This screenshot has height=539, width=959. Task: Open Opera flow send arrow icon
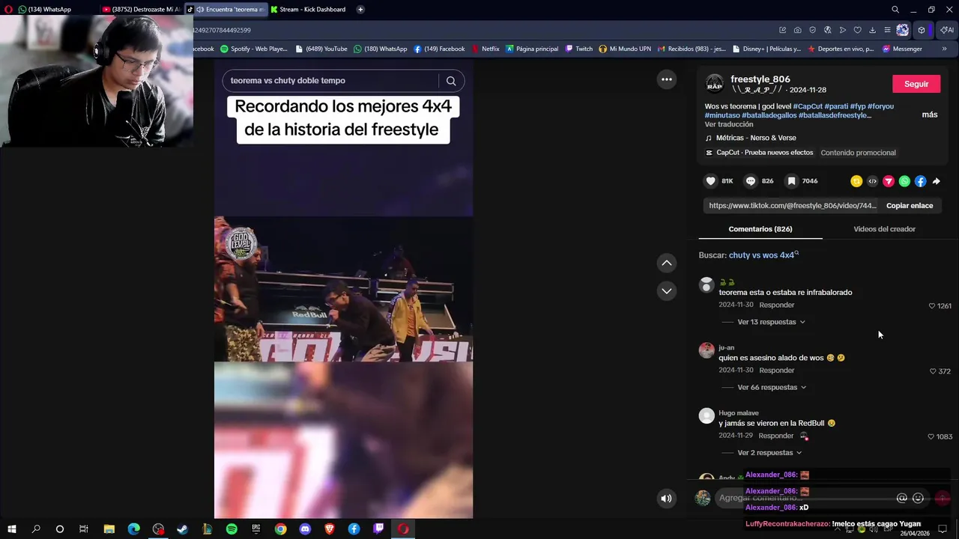pos(842,30)
